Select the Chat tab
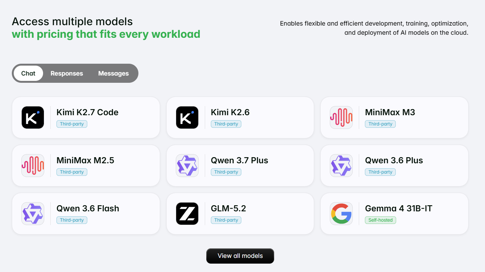 (x=28, y=73)
